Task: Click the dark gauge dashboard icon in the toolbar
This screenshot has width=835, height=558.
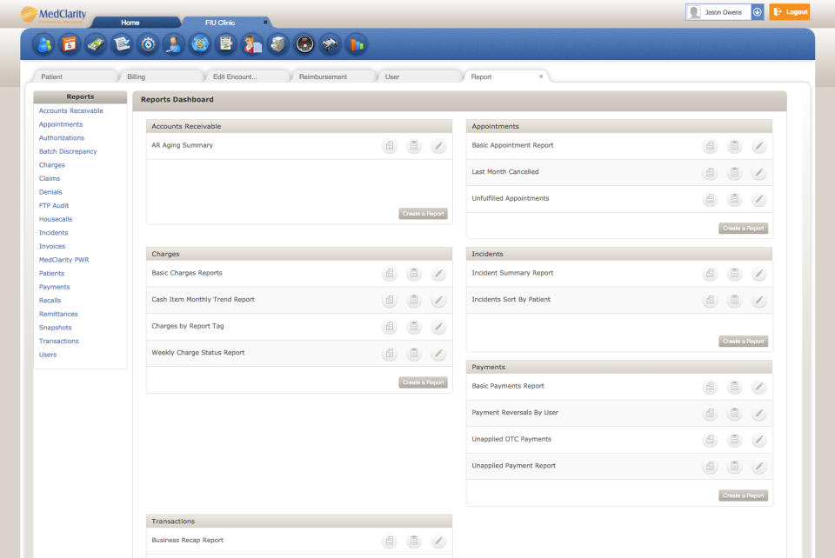Action: coord(304,43)
